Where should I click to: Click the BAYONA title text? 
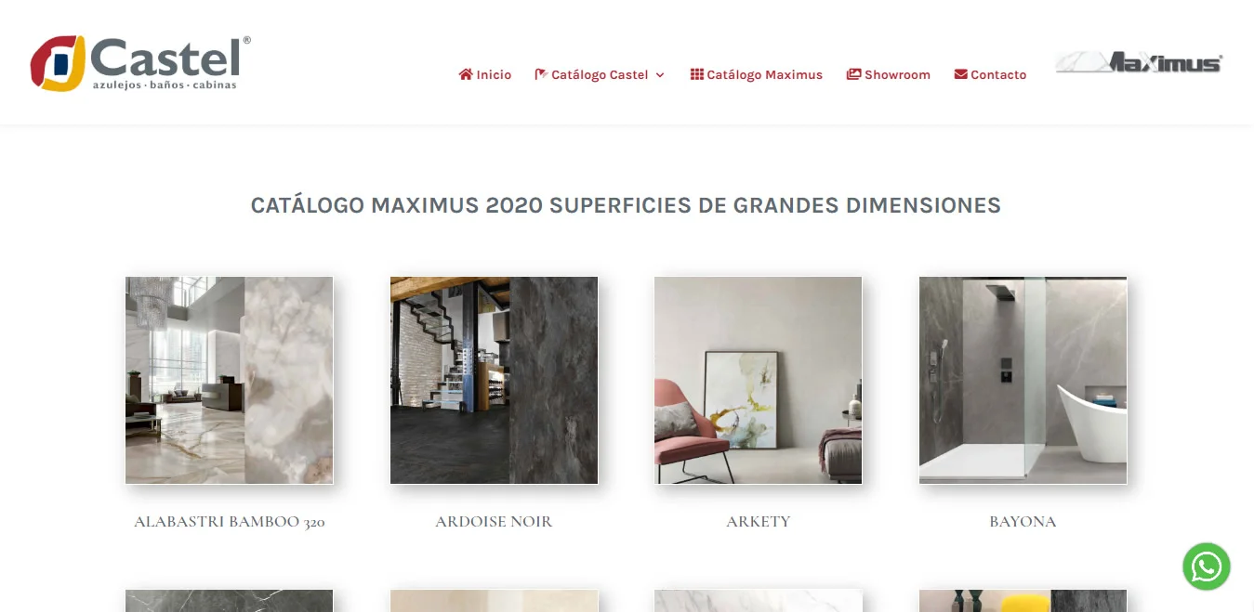coord(1023,522)
